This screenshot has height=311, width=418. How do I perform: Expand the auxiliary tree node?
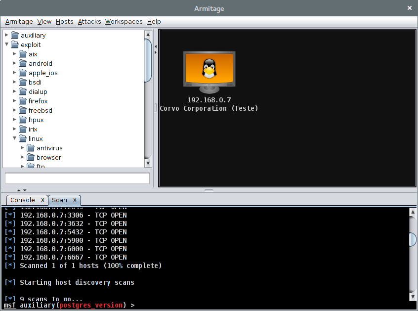[6, 35]
